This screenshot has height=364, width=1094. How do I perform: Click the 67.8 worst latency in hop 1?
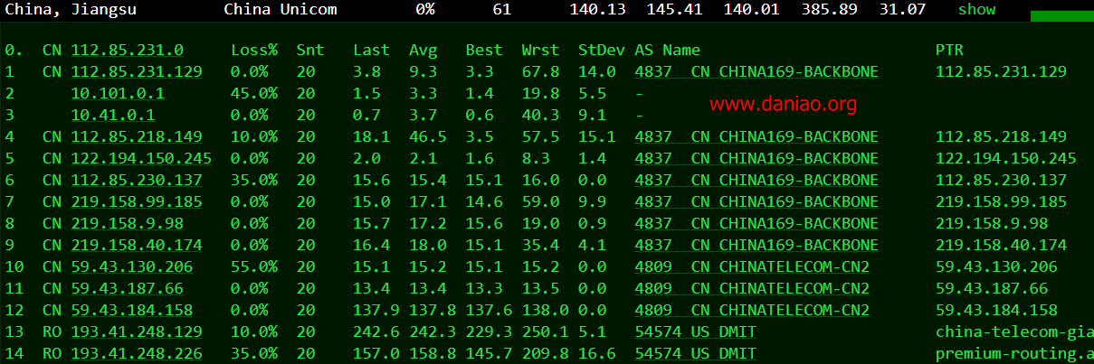point(540,71)
